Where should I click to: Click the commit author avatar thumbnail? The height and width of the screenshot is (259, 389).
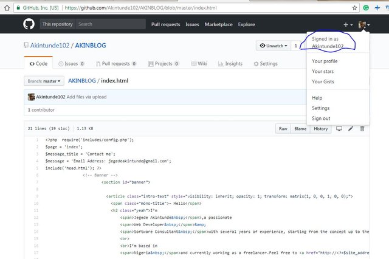(x=31, y=97)
